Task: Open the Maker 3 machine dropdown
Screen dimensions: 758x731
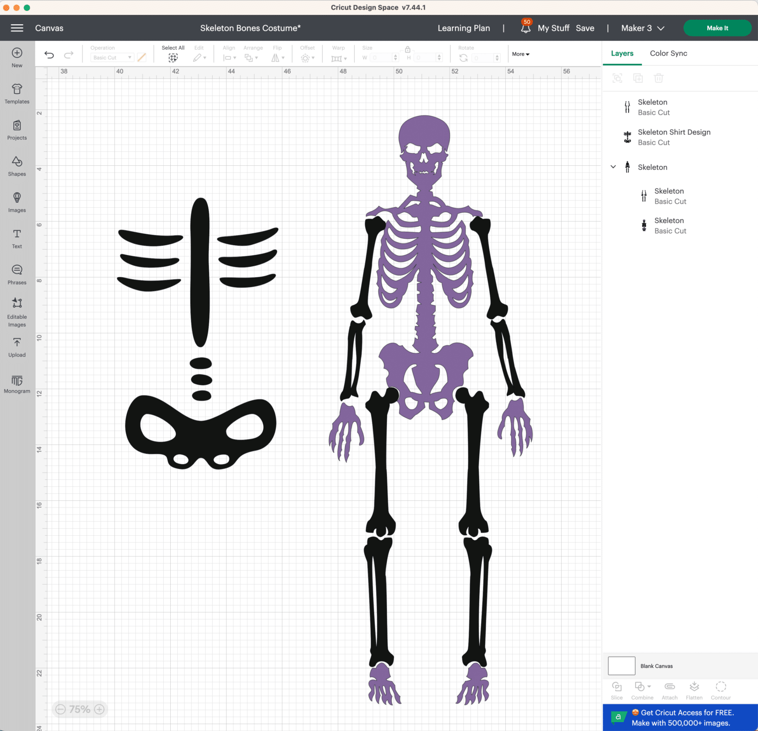Action: [x=643, y=28]
